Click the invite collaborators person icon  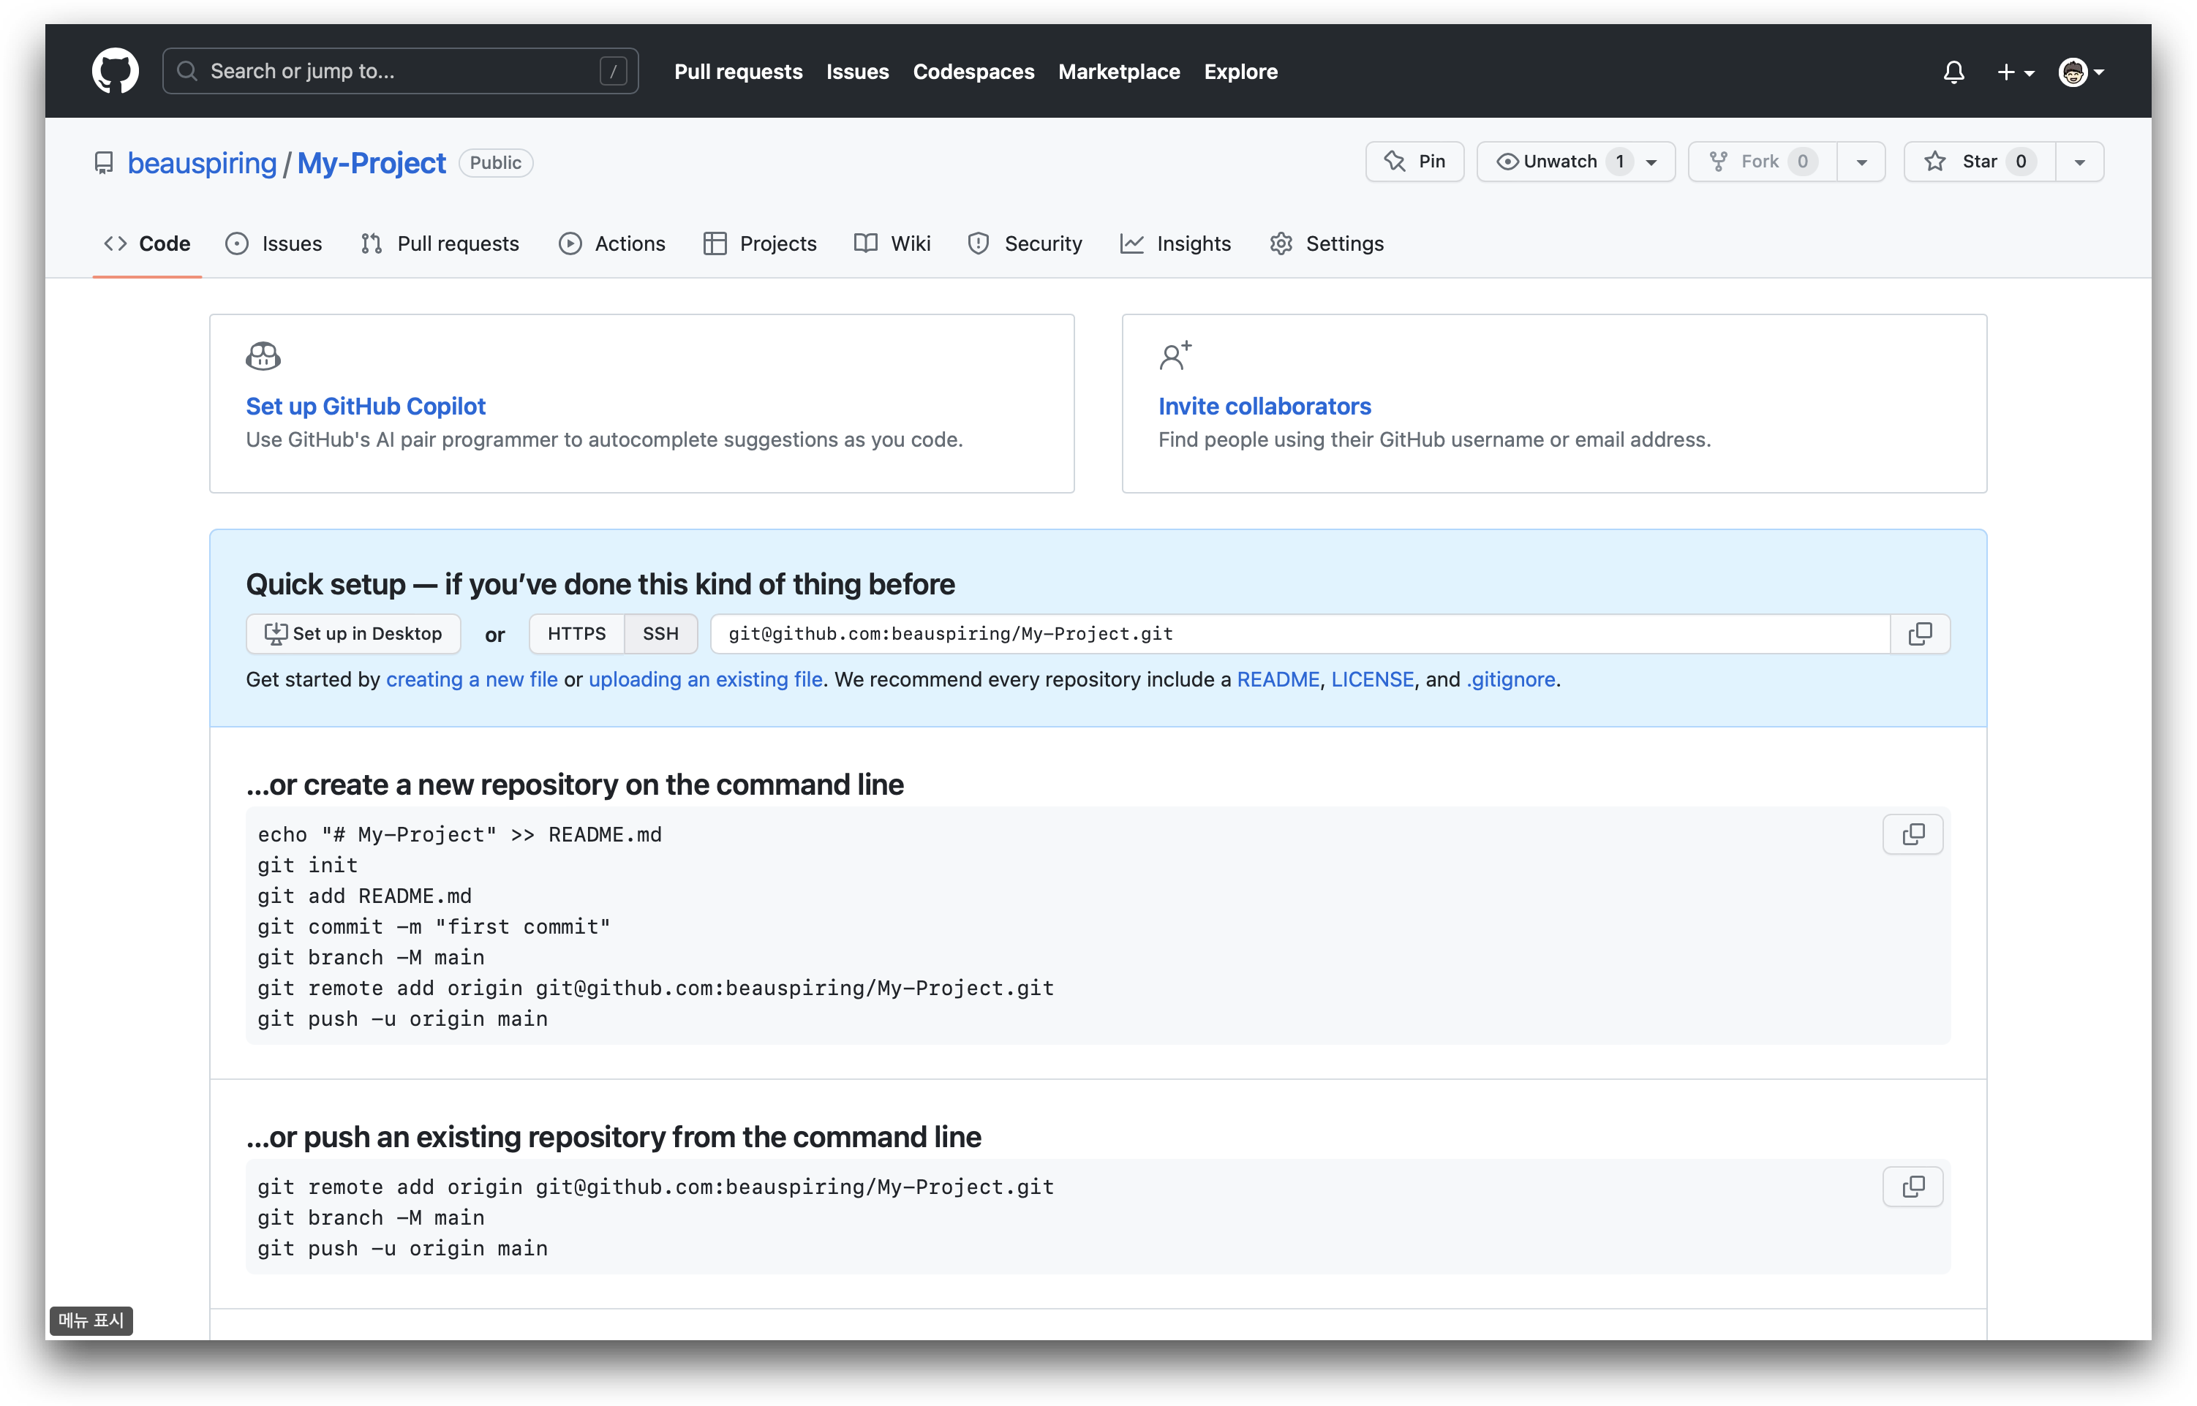pos(1175,355)
